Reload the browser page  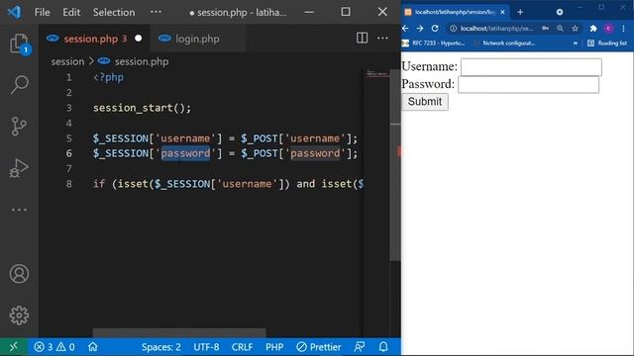435,29
